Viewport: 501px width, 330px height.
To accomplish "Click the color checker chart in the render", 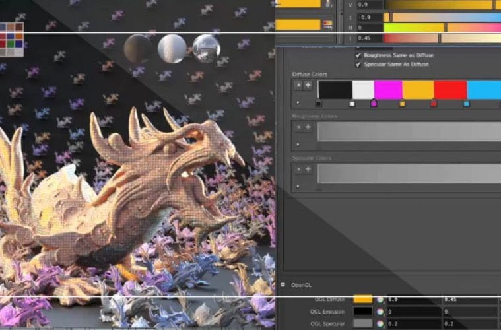I will point(12,39).
